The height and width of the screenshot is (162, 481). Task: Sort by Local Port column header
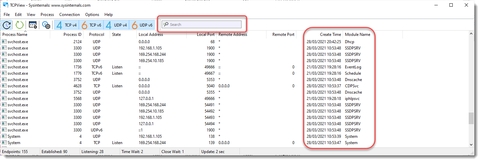coord(201,35)
